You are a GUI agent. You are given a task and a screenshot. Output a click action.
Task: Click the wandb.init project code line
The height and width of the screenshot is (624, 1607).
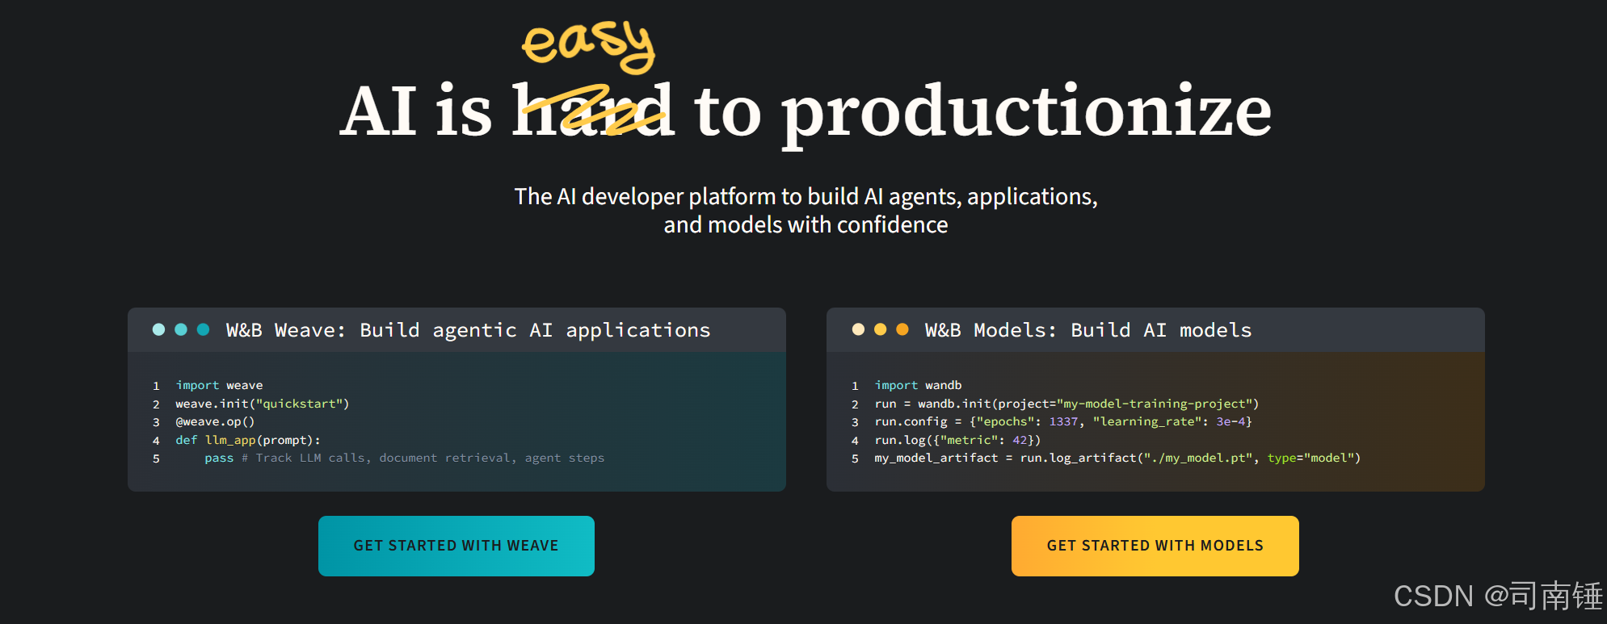pos(1066,404)
